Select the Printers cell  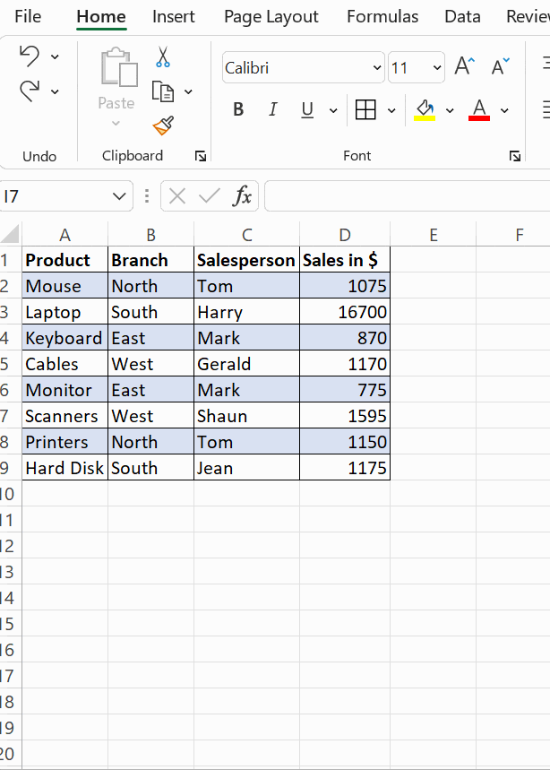pyautogui.click(x=64, y=442)
